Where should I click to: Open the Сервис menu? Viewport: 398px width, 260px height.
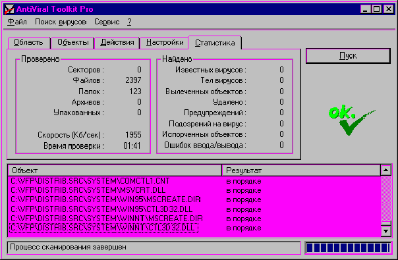click(x=107, y=22)
